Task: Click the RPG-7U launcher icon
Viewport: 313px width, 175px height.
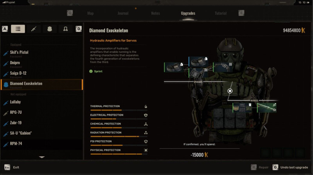Action: click(x=6, y=113)
